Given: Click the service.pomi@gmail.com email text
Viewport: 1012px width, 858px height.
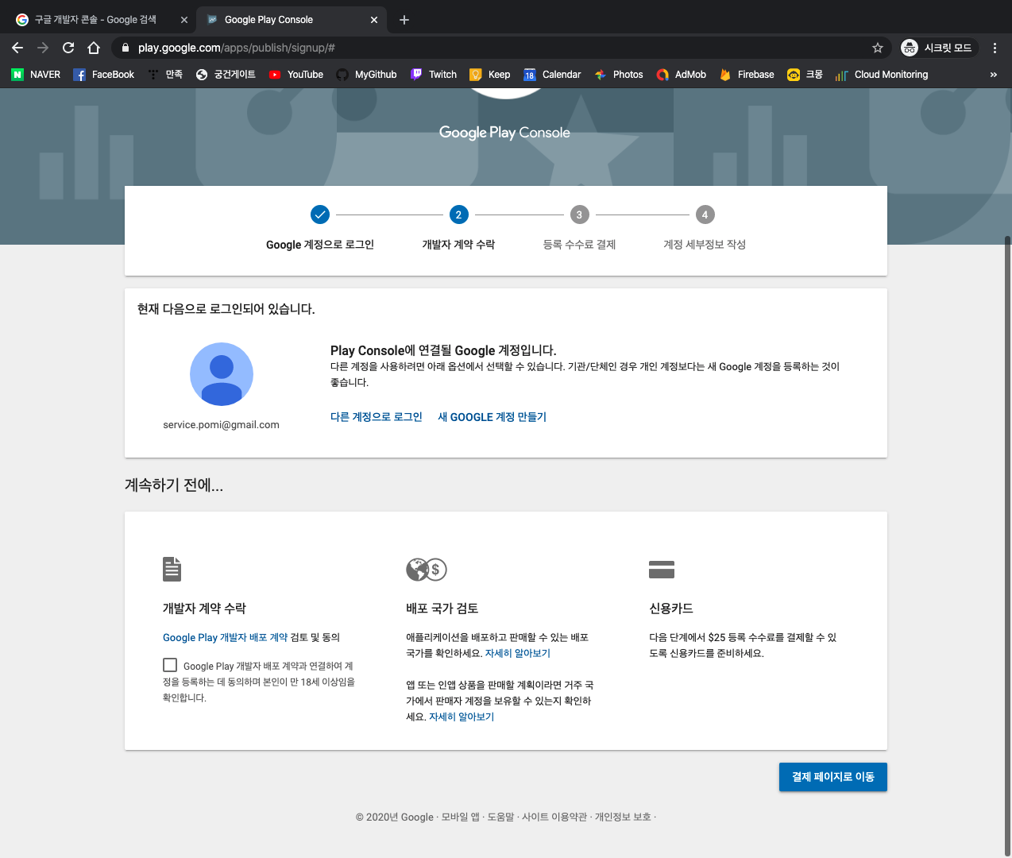Looking at the screenshot, I should (x=221, y=425).
